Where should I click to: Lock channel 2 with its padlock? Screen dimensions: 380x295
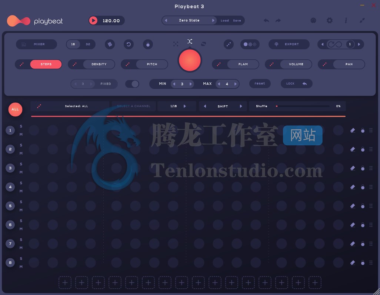point(363,149)
